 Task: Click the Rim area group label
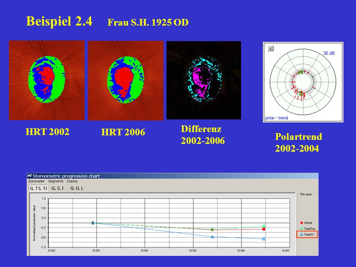coord(306,194)
